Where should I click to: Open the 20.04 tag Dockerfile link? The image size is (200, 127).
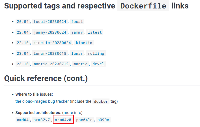coord(23,22)
